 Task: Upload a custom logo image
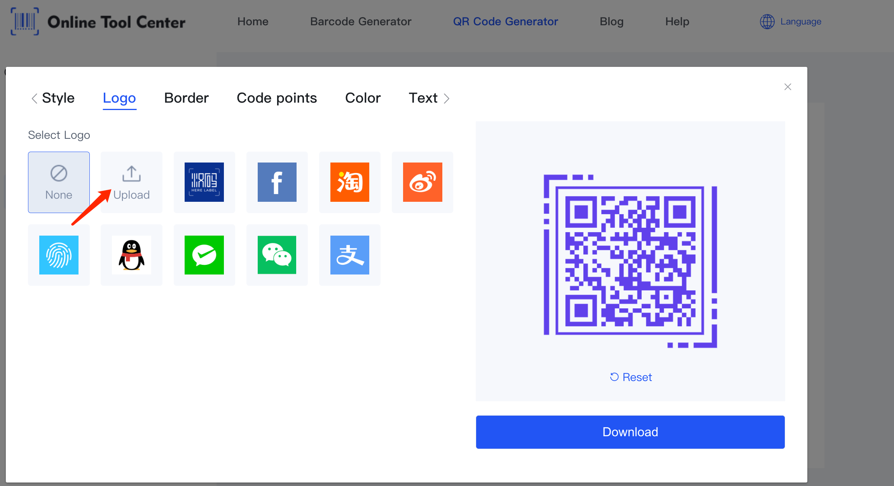pos(131,181)
